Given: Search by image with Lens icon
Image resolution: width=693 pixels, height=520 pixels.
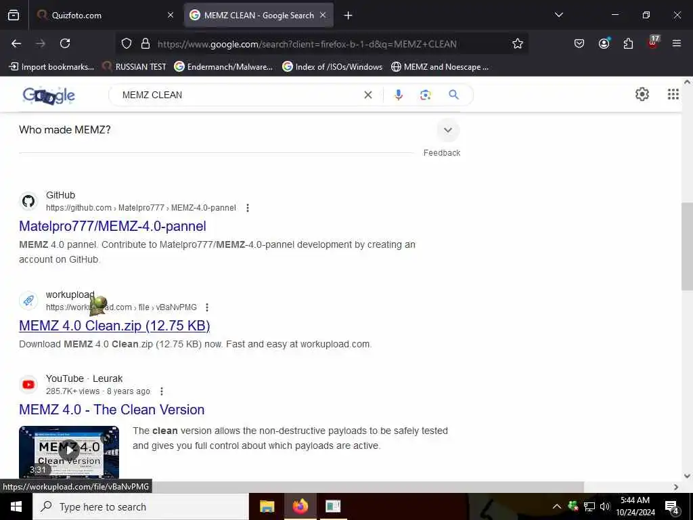Looking at the screenshot, I should tap(426, 95).
